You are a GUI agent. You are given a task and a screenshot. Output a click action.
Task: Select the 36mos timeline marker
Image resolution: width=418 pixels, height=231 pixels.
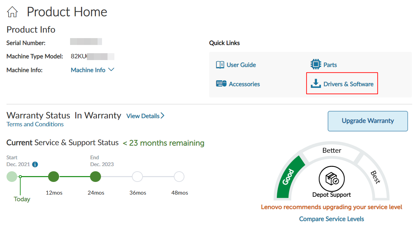pyautogui.click(x=137, y=177)
